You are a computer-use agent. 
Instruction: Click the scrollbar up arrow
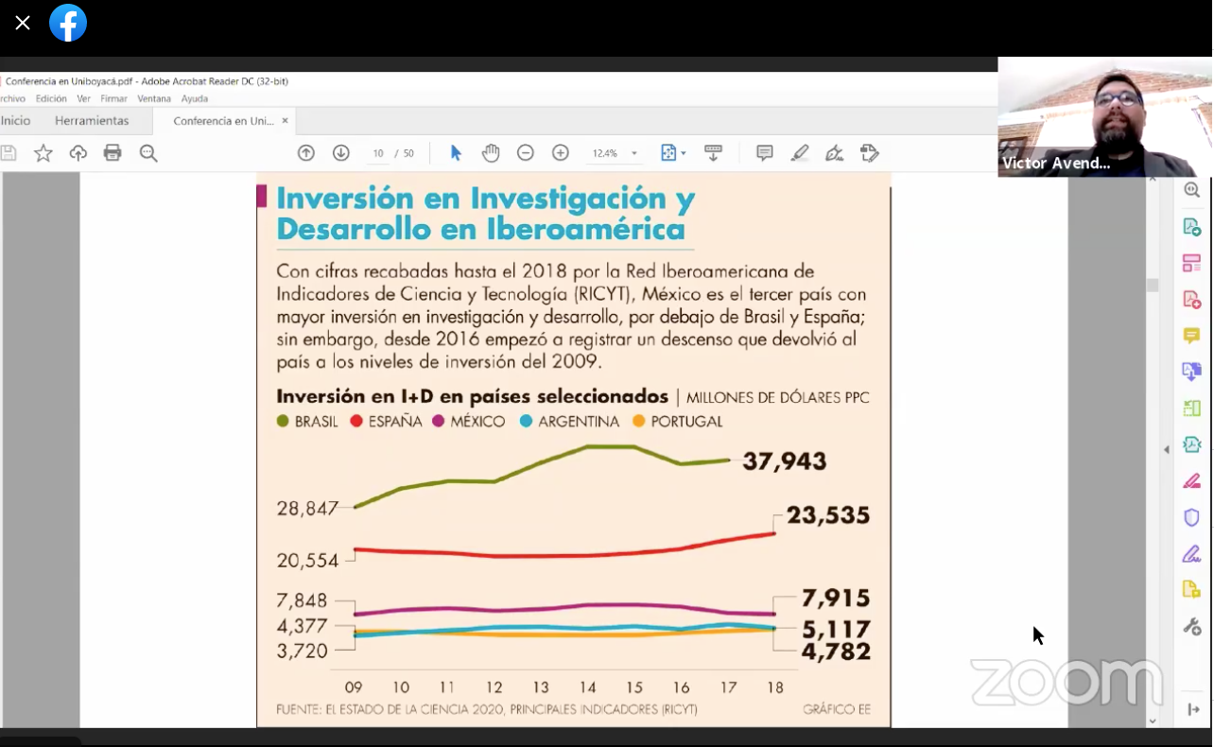click(x=1153, y=181)
